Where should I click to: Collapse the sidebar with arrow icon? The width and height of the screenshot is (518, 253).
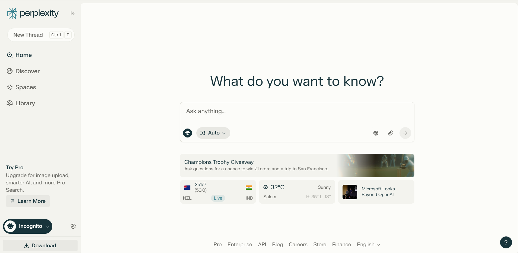point(73,13)
